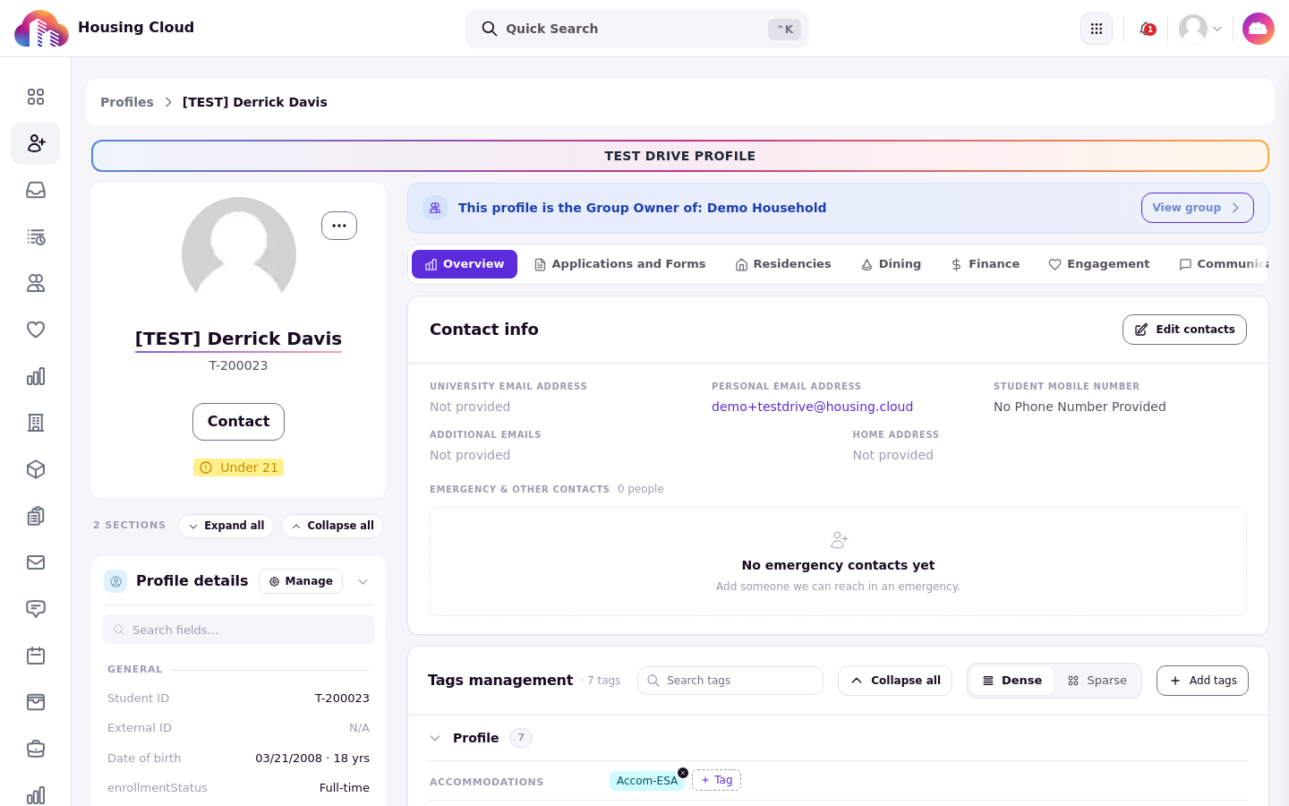Open the groups people icon in sidebar
Screen dimensions: 1289x806
click(x=36, y=283)
